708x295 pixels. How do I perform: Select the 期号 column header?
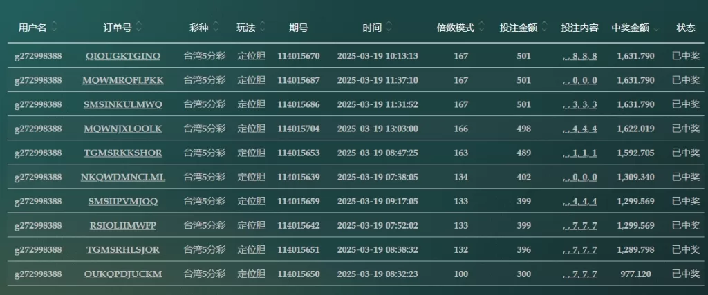pos(299,28)
